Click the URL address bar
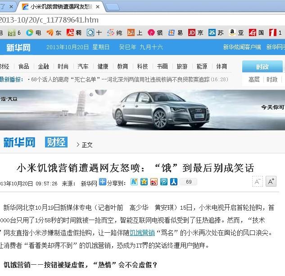 click(x=142, y=20)
